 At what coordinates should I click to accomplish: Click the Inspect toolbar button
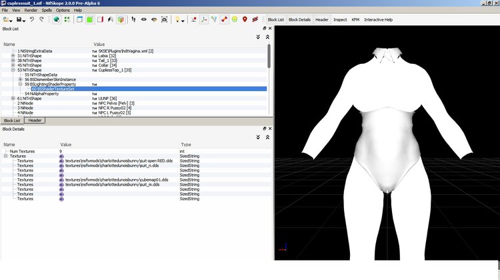(340, 20)
